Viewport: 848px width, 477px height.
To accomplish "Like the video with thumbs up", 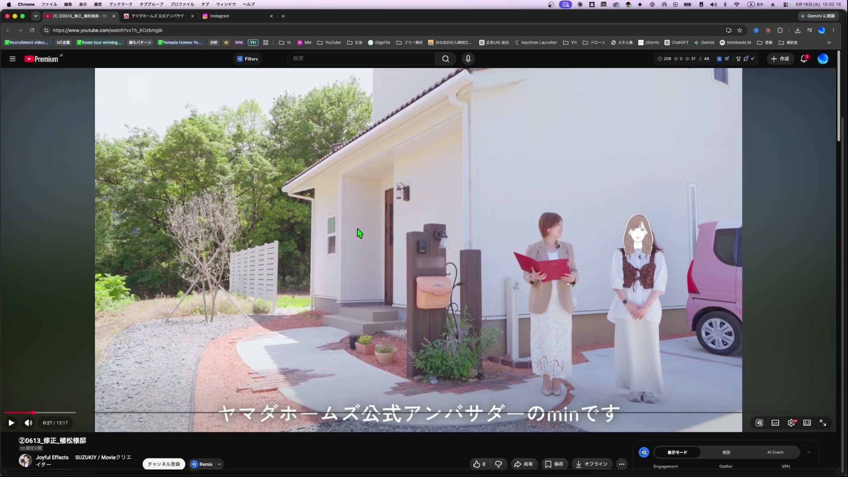I will [x=479, y=464].
